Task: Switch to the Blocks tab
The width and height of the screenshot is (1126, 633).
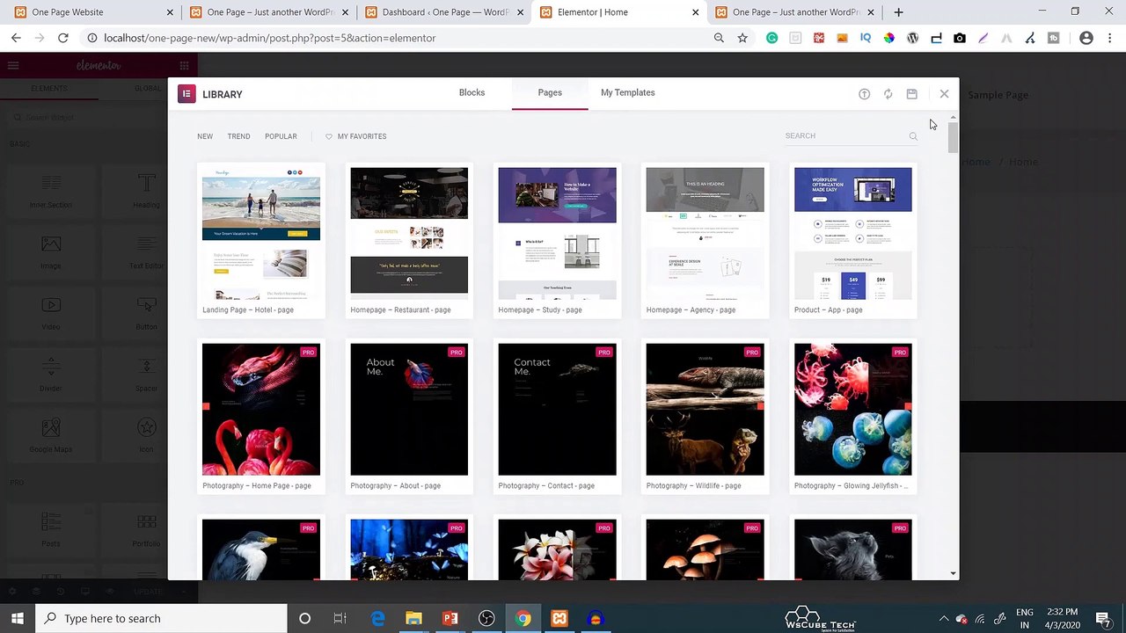Action: click(472, 92)
